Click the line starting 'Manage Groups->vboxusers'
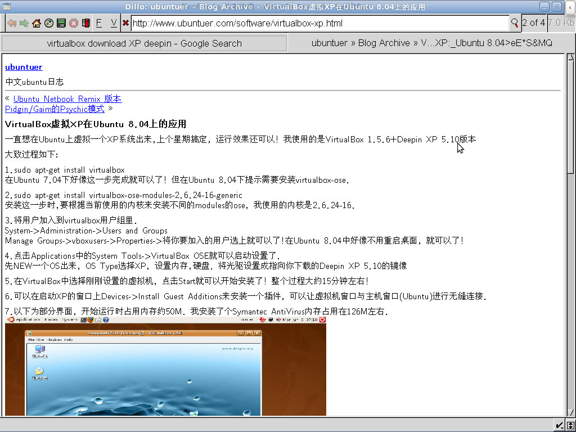 pos(235,241)
